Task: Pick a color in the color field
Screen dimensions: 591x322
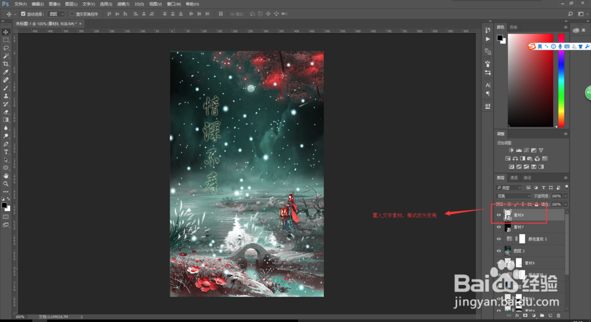Action: tap(530, 80)
